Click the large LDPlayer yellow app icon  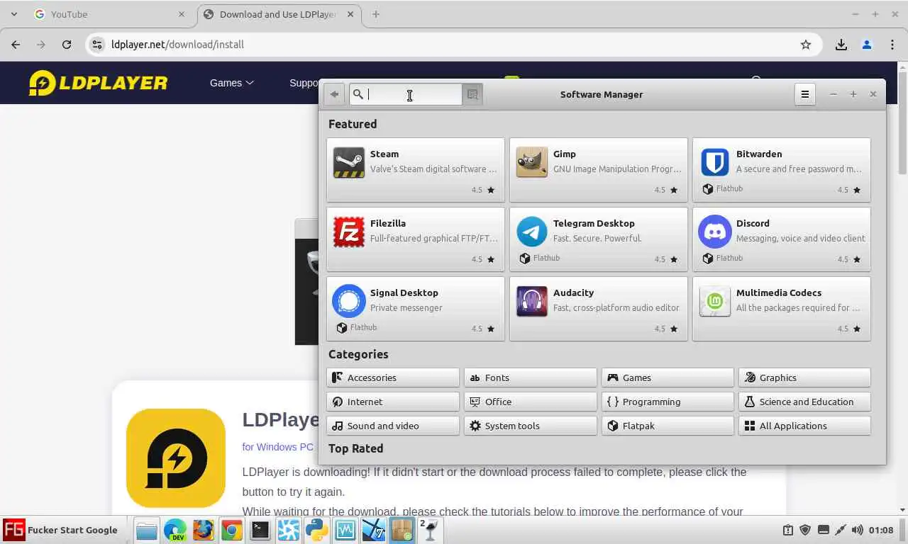pos(176,458)
